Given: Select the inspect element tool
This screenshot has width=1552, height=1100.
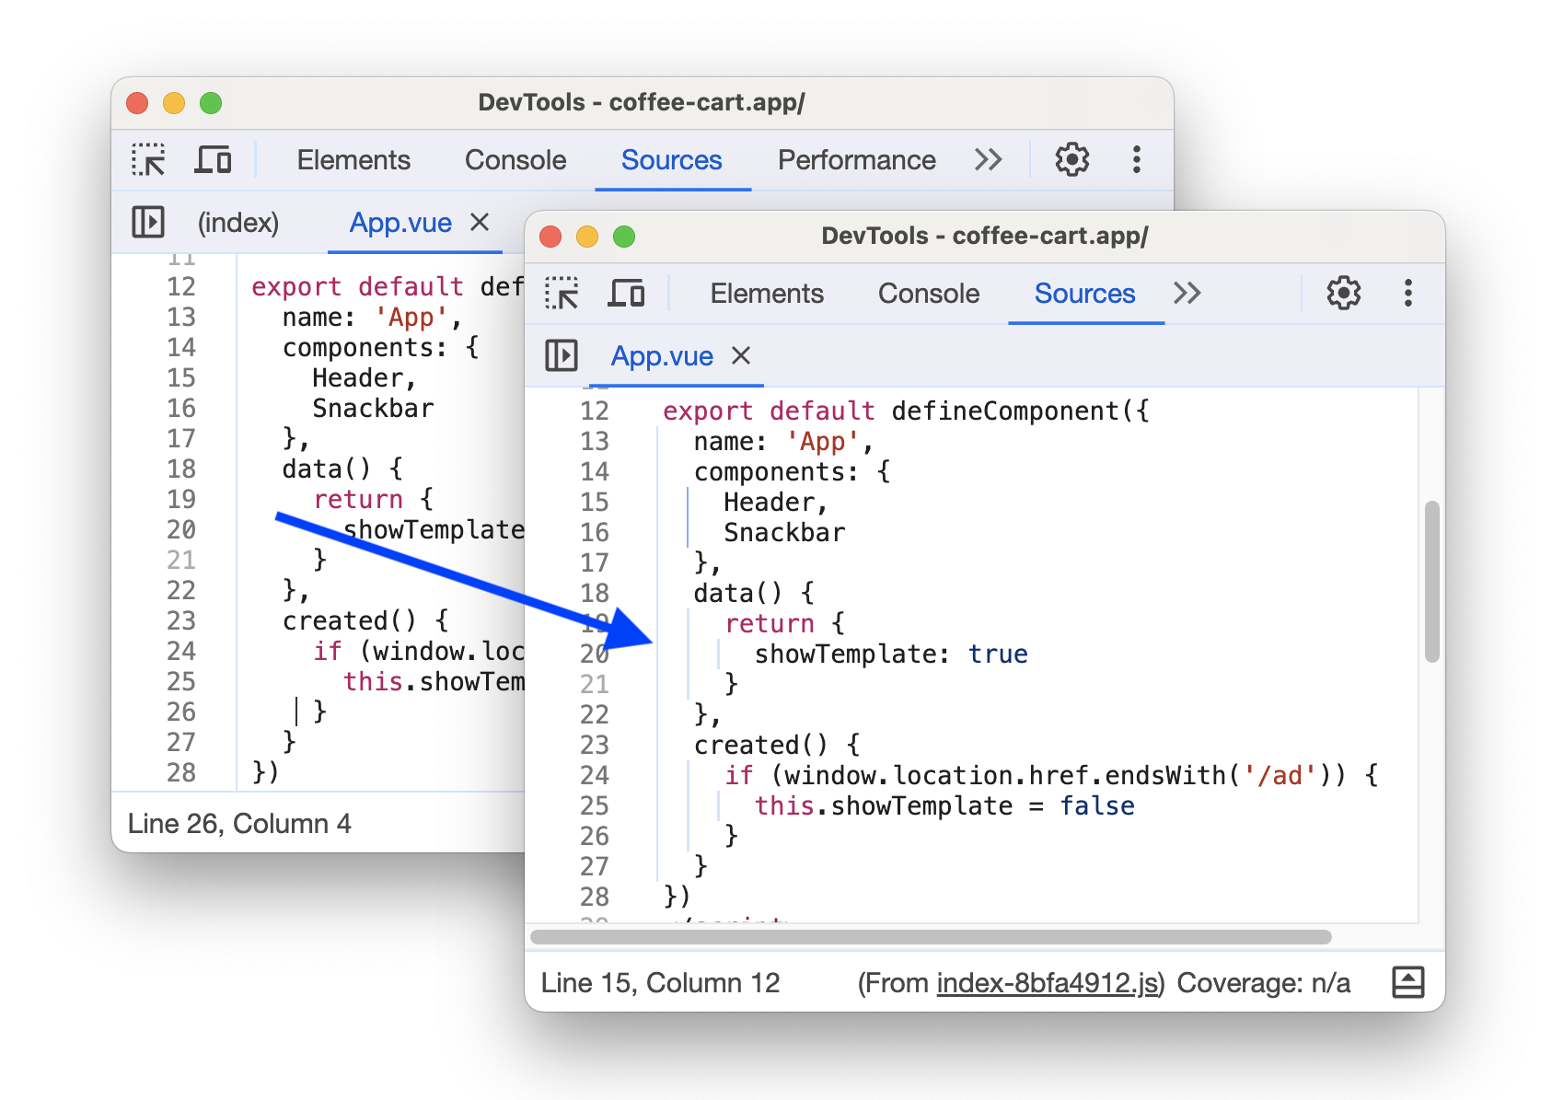Looking at the screenshot, I should pyautogui.click(x=563, y=293).
